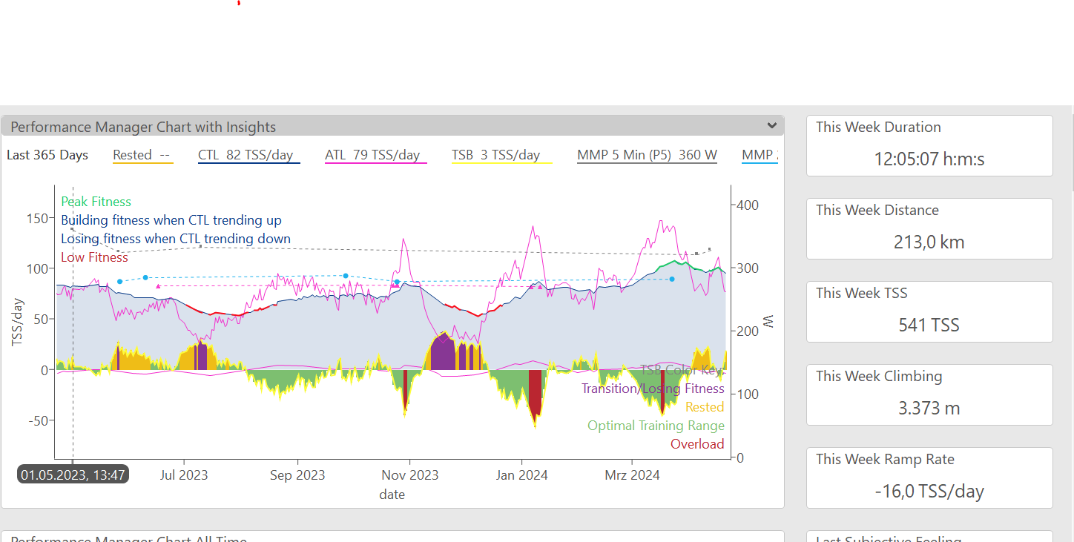Viewport: 1074px width, 542px height.
Task: Click the Losing fitness when CTL trending down text
Action: coord(176,239)
